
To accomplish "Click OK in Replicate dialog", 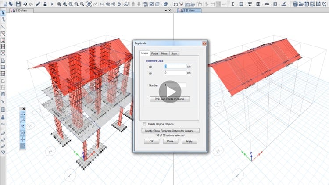I will coord(151,141).
